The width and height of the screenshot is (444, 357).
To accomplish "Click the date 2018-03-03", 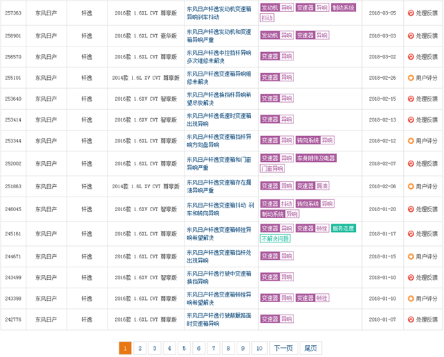I will [x=382, y=35].
